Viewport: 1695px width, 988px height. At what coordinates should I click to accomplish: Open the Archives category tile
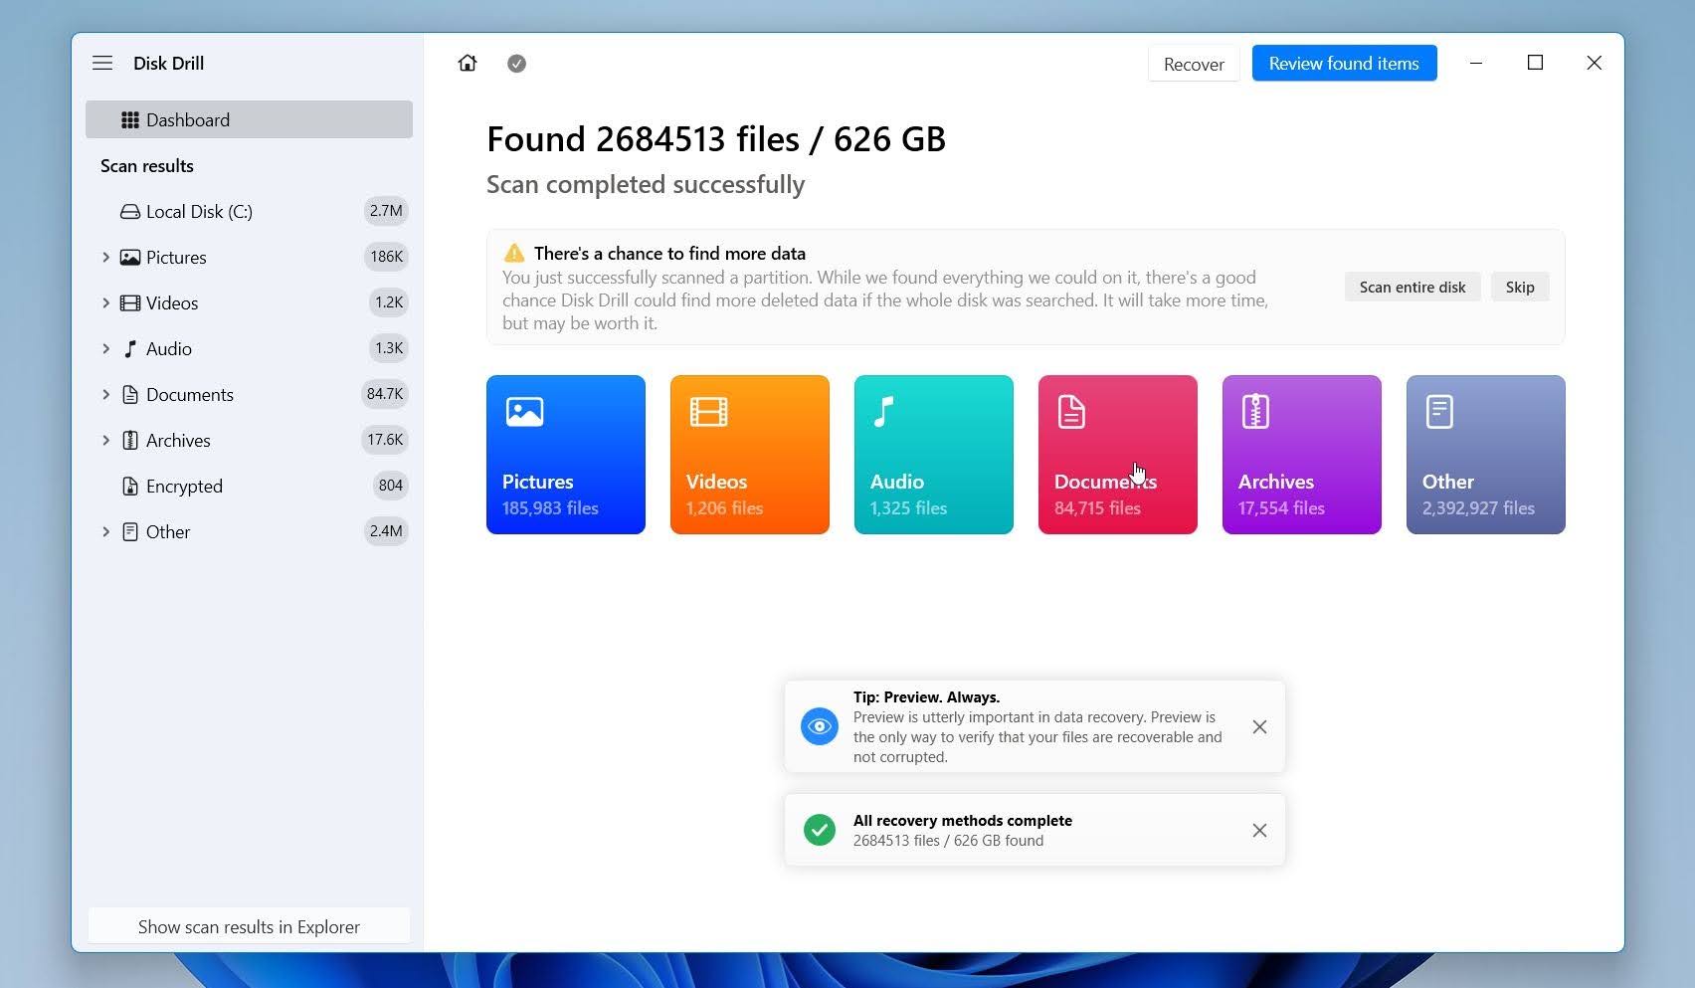point(1302,455)
